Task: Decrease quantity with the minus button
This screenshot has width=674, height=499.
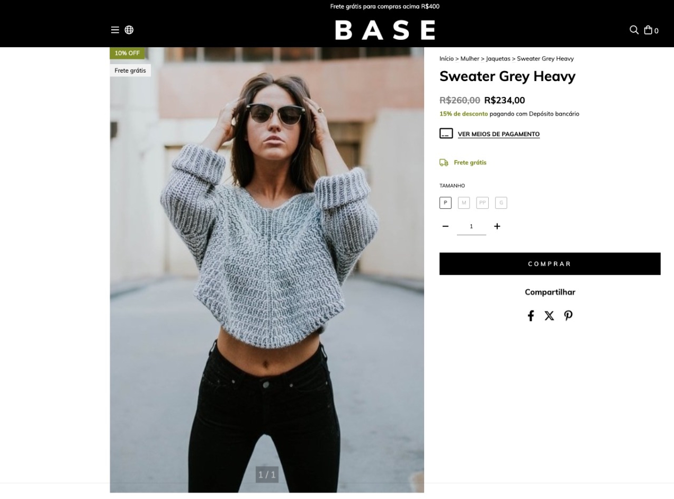Action: click(x=446, y=226)
